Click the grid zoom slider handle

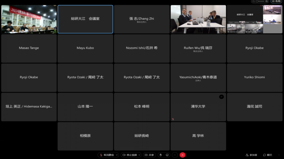(x=257, y=1)
